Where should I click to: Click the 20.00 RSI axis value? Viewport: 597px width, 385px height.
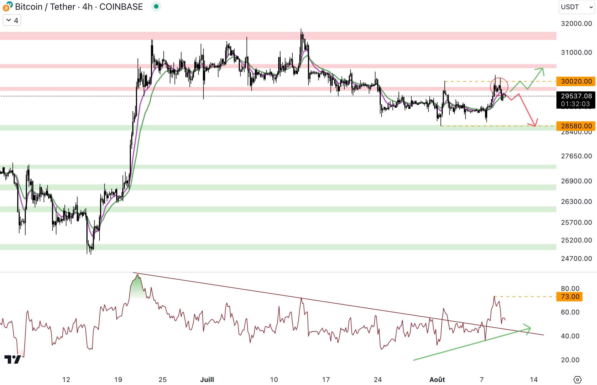(x=570, y=360)
